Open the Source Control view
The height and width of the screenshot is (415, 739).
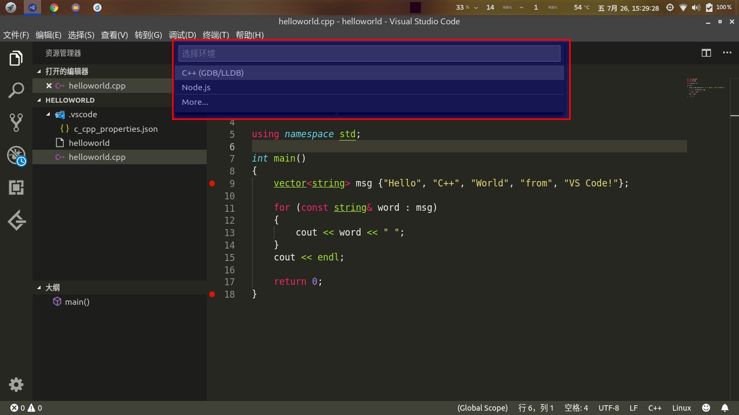16,122
